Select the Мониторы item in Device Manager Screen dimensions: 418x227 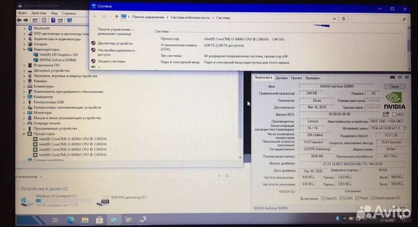(x=42, y=113)
